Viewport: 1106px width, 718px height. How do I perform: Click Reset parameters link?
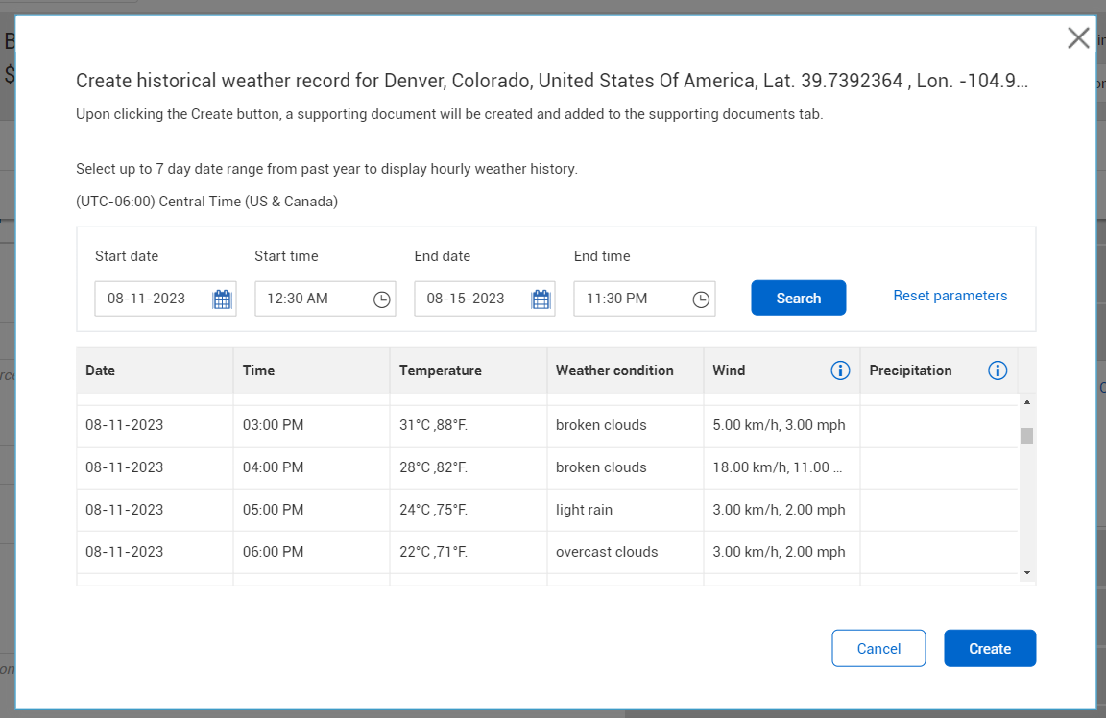pyautogui.click(x=950, y=296)
